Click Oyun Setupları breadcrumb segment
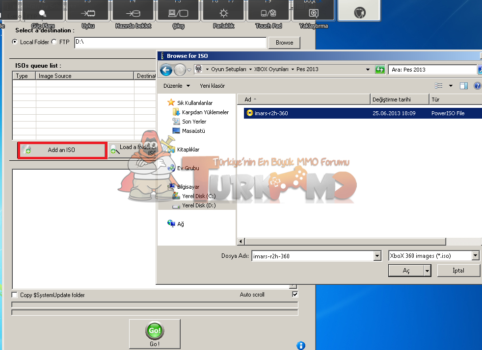The image size is (482, 350). click(x=228, y=70)
